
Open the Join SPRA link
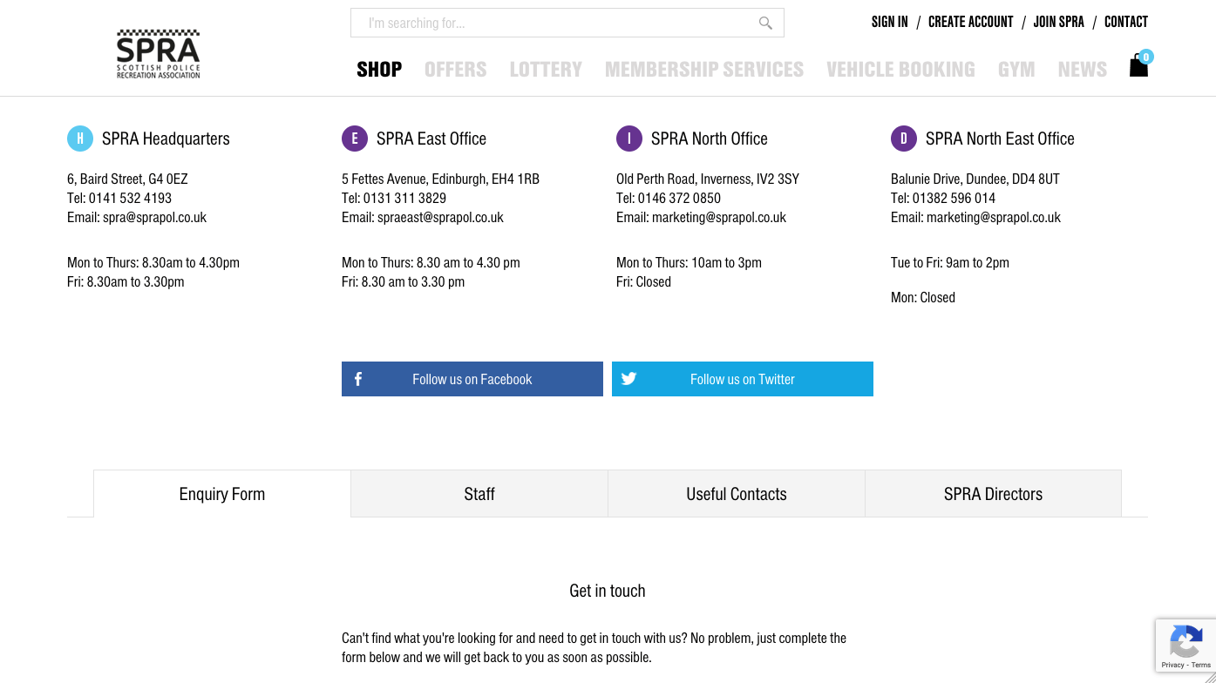coord(1058,22)
